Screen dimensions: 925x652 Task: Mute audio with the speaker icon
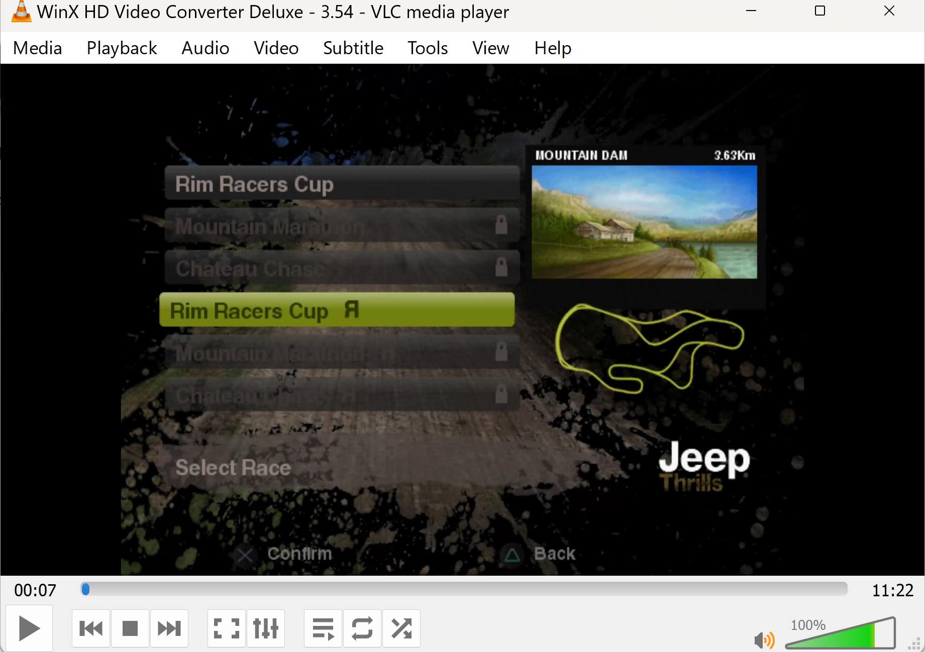point(764,640)
